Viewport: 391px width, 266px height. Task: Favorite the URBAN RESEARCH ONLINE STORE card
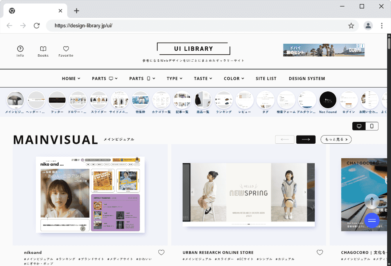click(x=320, y=252)
